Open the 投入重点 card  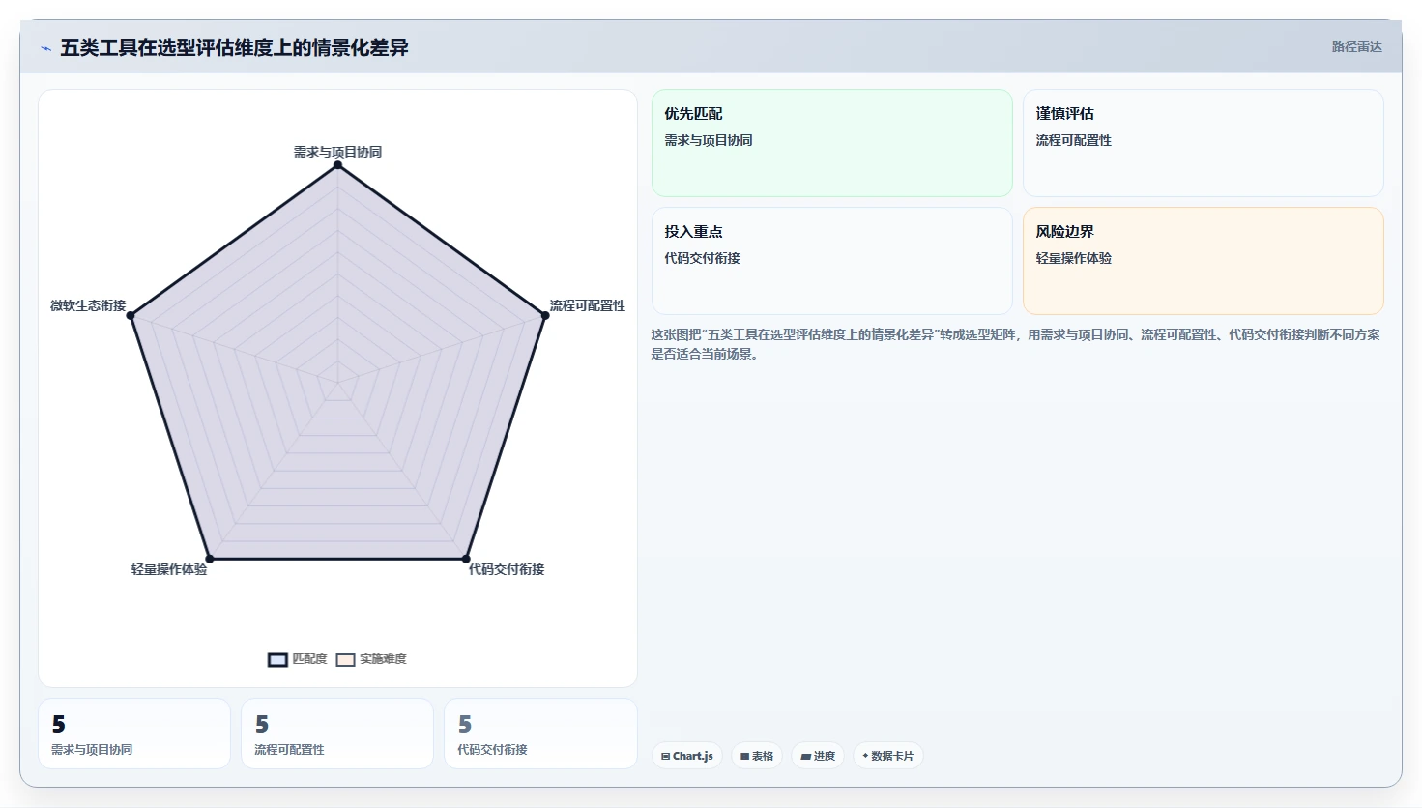(832, 261)
